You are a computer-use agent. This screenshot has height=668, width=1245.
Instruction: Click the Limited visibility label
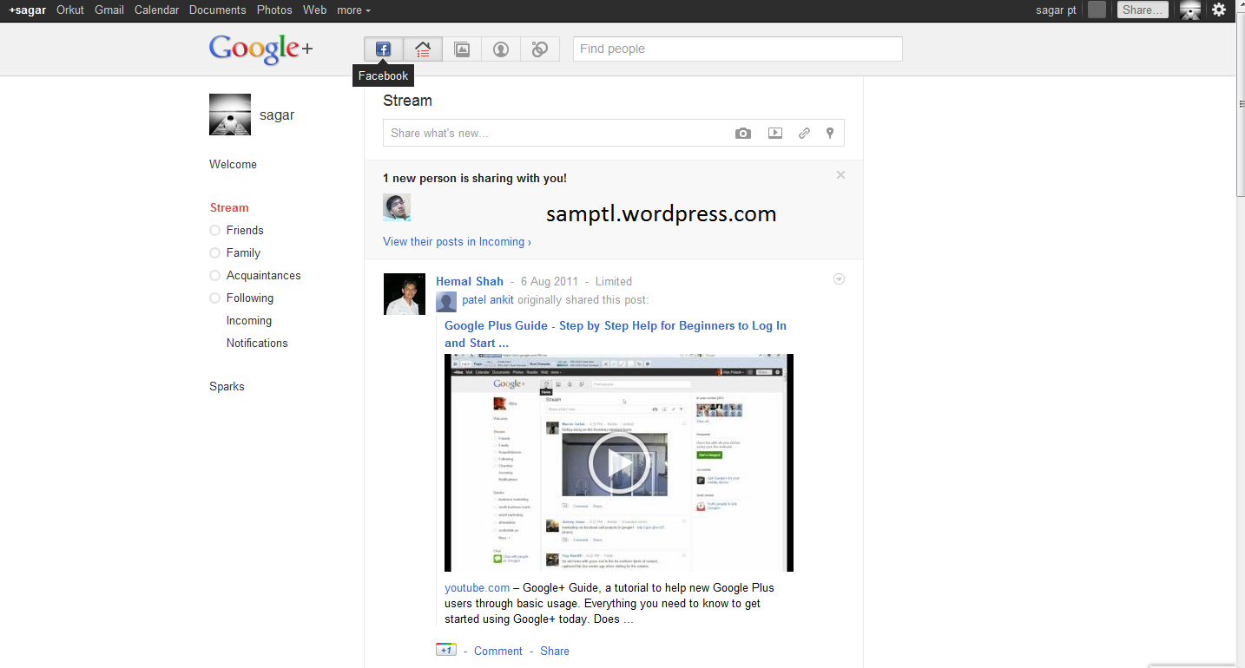[614, 281]
